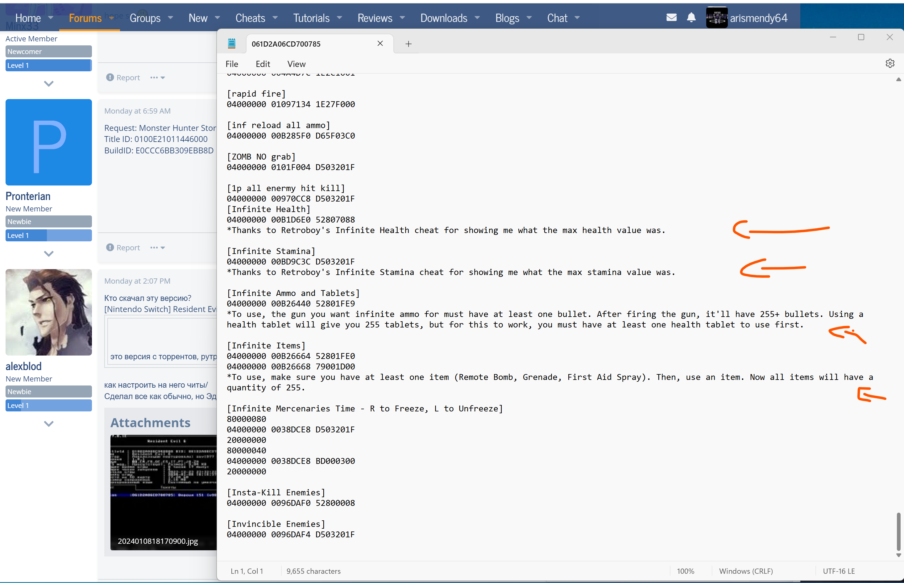This screenshot has width=904, height=583.
Task: Maximize the Notepad window
Action: tap(861, 37)
